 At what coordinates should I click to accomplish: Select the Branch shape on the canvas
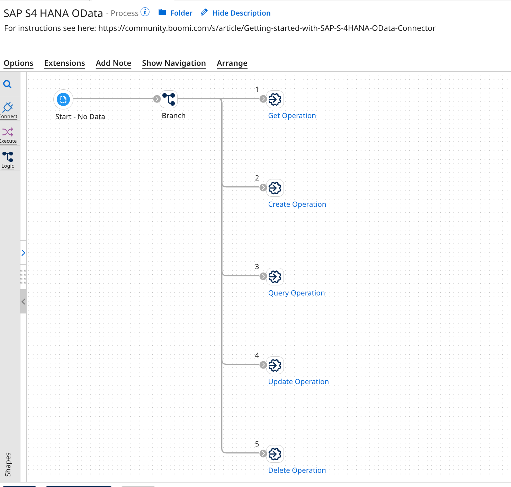(x=169, y=99)
